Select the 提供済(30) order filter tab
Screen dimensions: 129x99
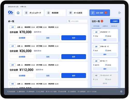[x=114, y=26]
